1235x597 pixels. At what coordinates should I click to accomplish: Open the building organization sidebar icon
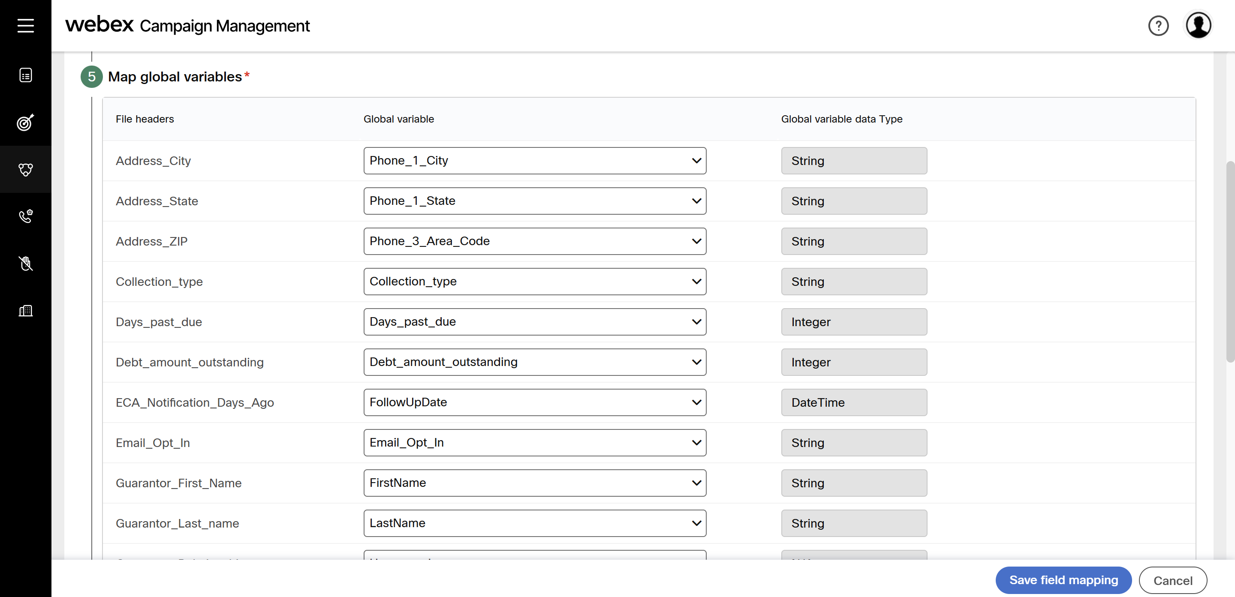25,310
